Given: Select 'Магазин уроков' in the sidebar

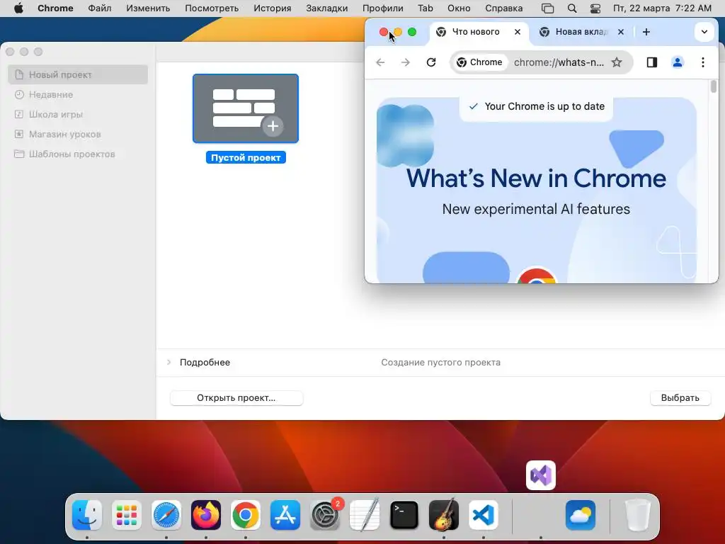Looking at the screenshot, I should pyautogui.click(x=78, y=134).
